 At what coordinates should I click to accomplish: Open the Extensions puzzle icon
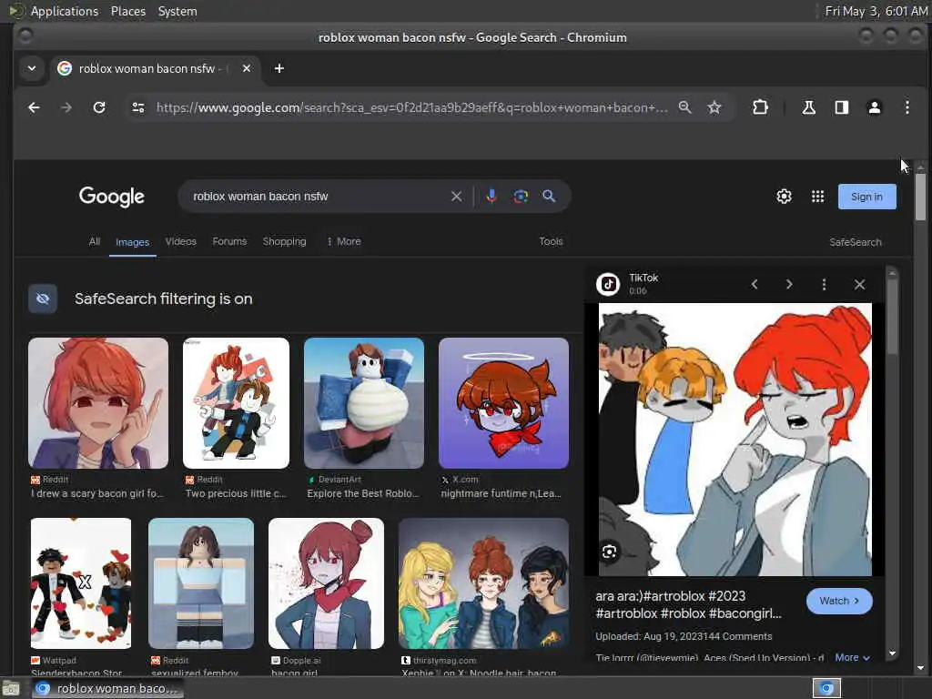click(x=760, y=107)
